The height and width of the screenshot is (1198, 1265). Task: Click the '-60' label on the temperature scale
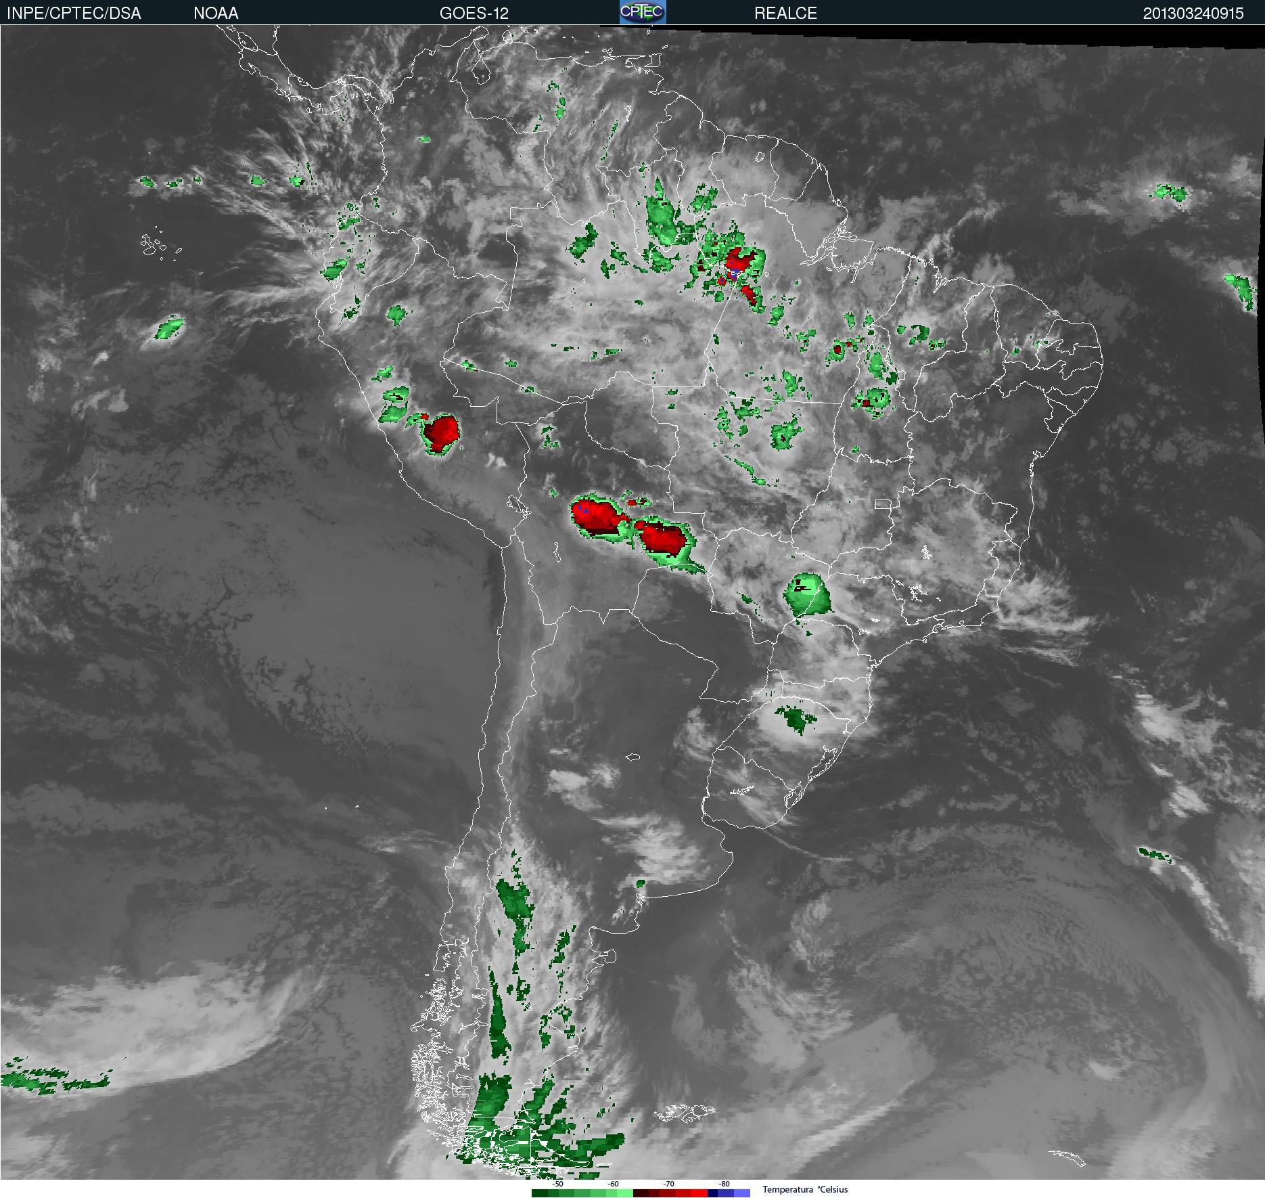(613, 1184)
